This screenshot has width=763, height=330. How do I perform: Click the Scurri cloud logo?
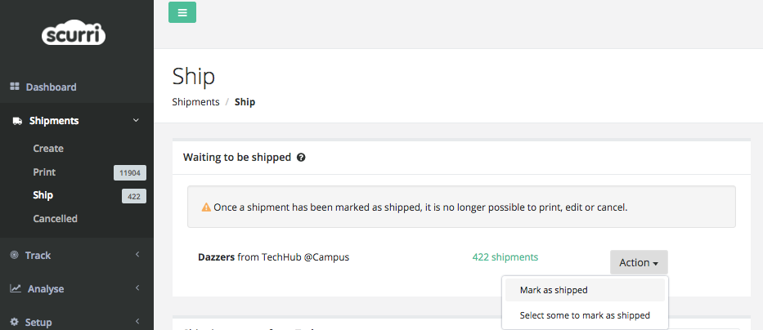[x=74, y=34]
